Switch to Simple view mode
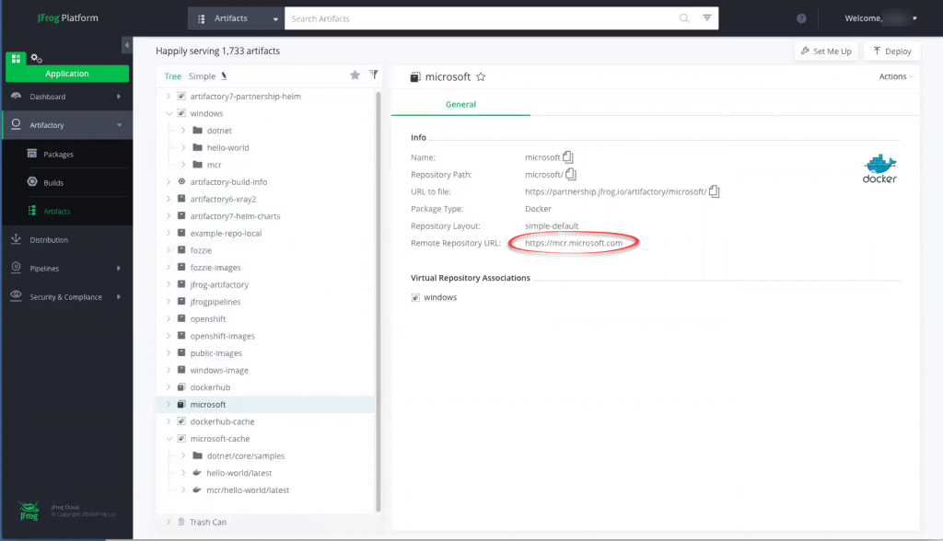The width and height of the screenshot is (943, 541). point(202,76)
